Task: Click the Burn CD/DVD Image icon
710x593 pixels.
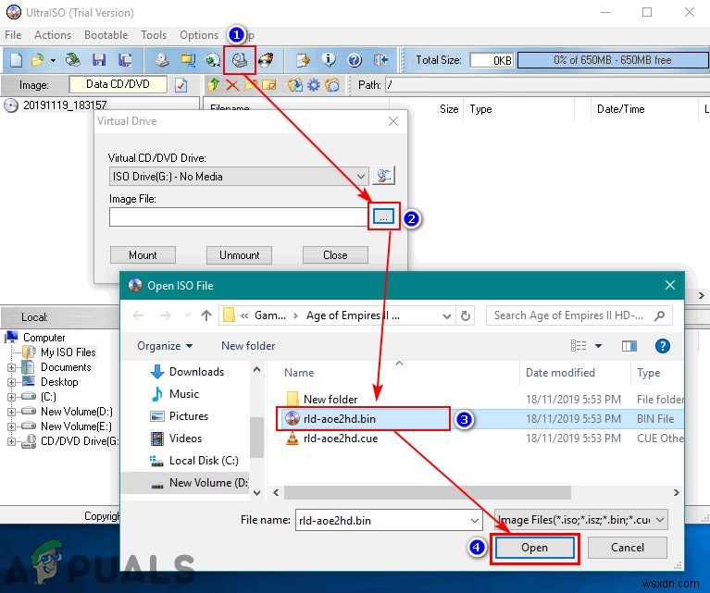Action: pyautogui.click(x=266, y=60)
